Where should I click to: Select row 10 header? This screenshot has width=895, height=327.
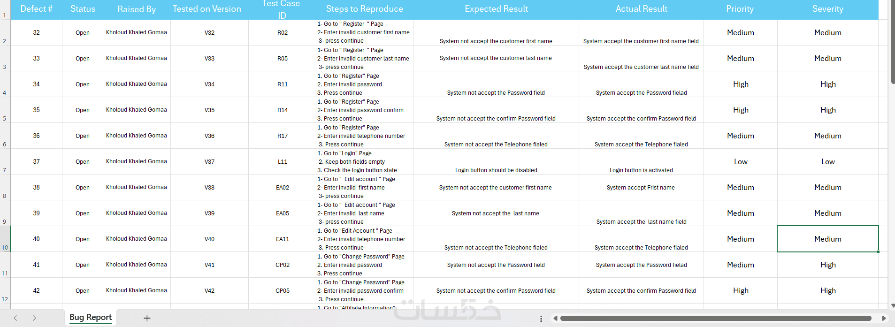5,239
